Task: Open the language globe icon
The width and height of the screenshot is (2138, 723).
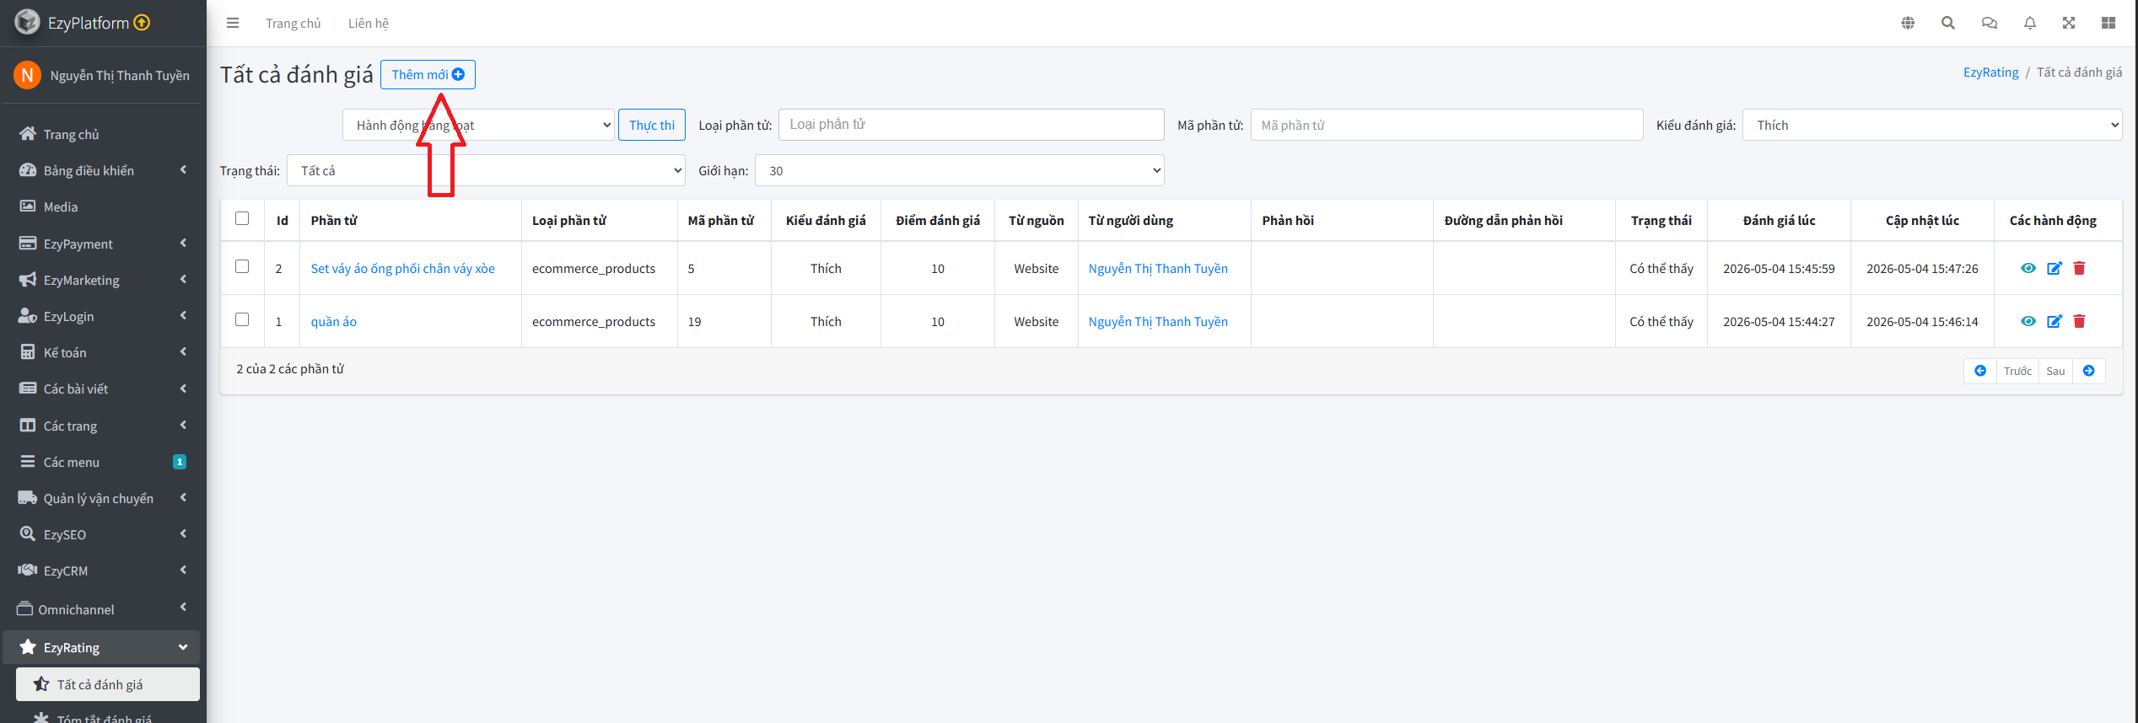Action: pos(1908,23)
